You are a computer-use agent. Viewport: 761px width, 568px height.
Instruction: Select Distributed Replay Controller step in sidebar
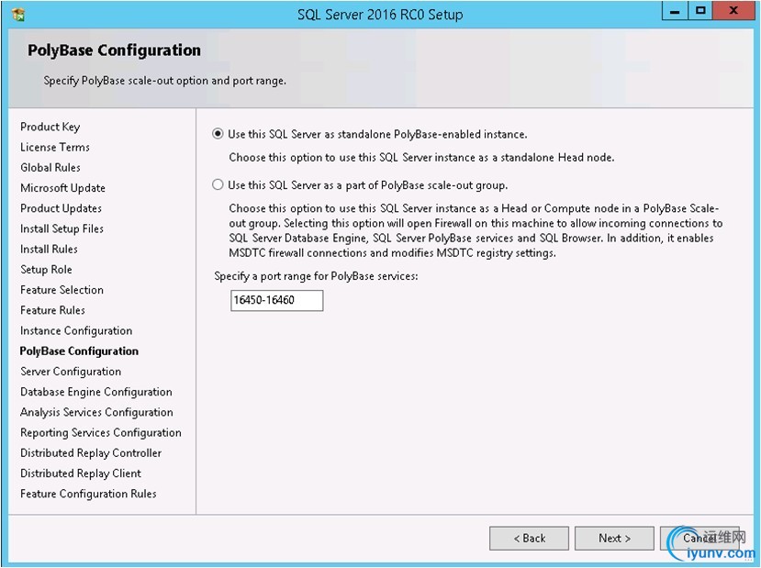click(91, 453)
